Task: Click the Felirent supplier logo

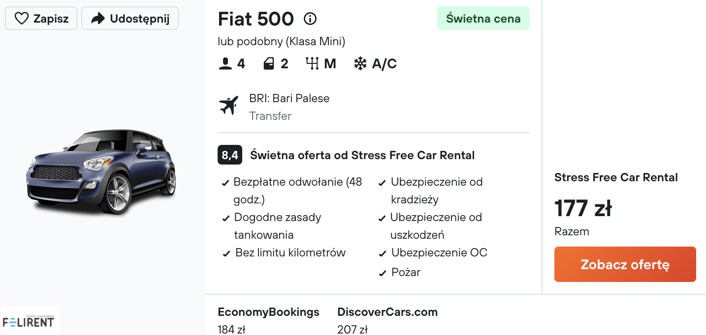Action: pyautogui.click(x=30, y=321)
